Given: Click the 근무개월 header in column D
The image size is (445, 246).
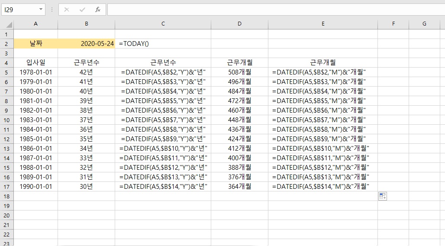Looking at the screenshot, I should pyautogui.click(x=239, y=63).
